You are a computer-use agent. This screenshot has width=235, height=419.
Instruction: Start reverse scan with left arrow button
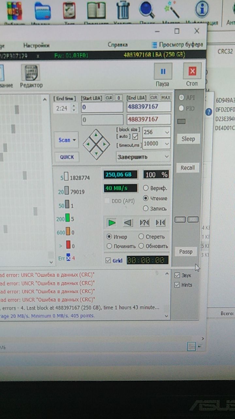coord(128,223)
